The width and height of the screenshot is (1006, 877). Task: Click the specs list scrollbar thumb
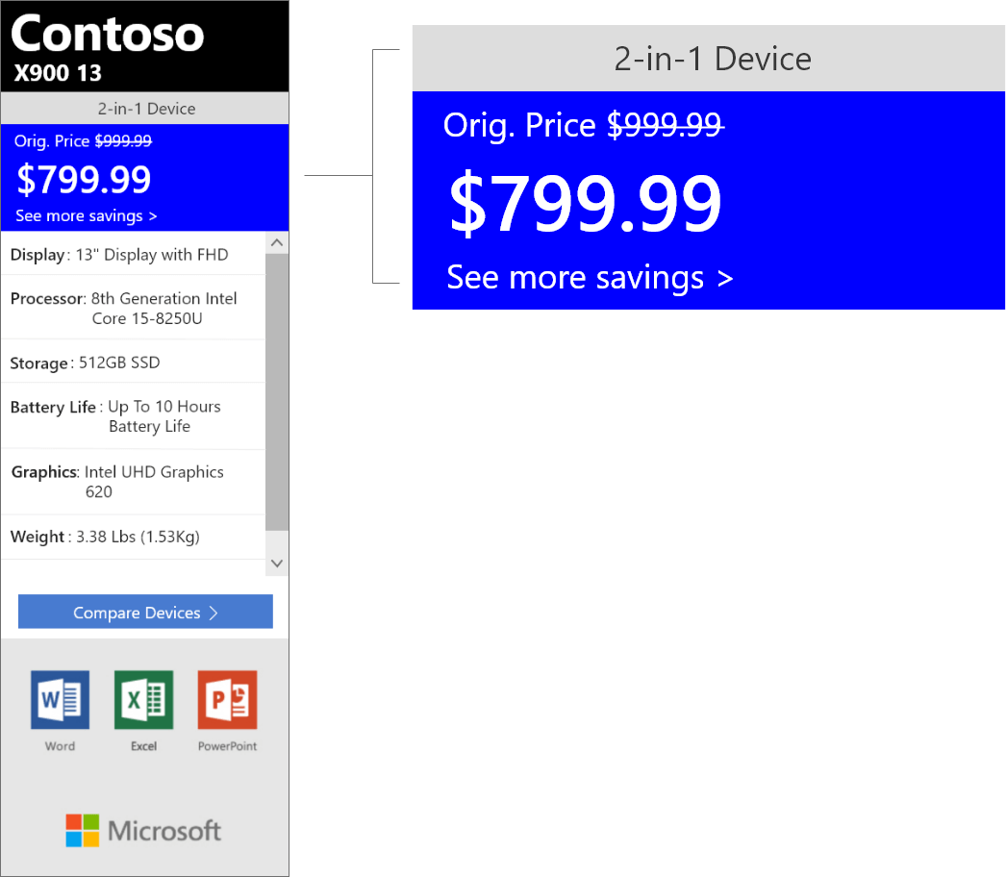coord(276,391)
